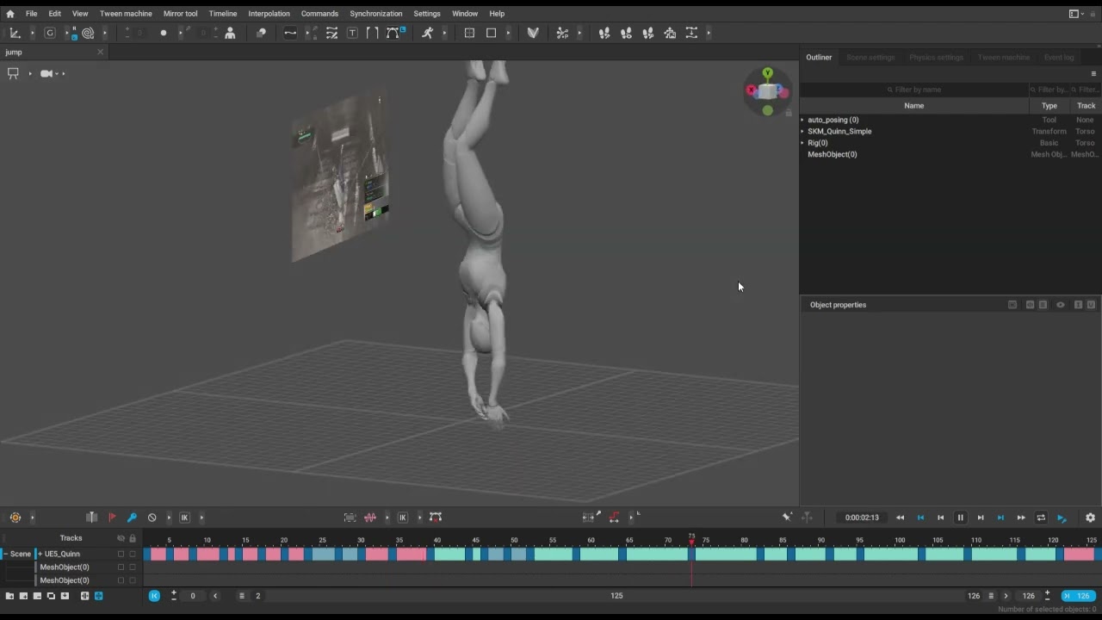The width and height of the screenshot is (1102, 620).
Task: Jump to the next frame
Action: [x=981, y=518]
